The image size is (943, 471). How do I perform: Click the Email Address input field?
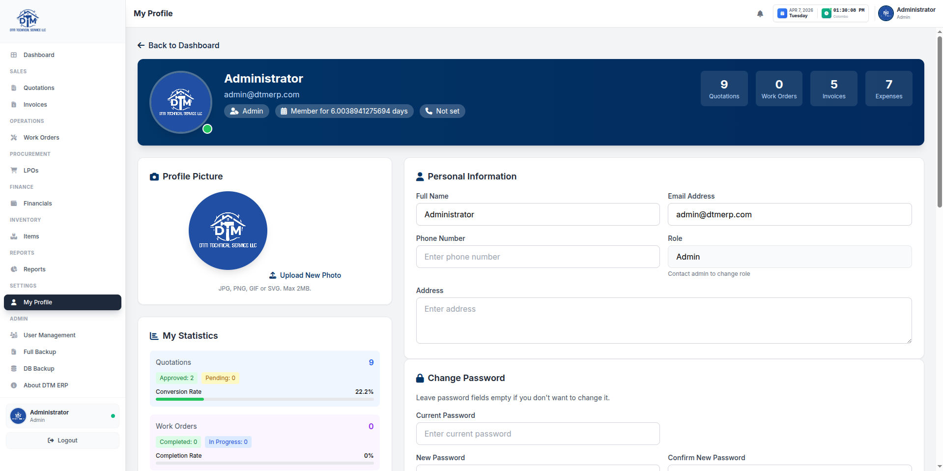point(790,214)
